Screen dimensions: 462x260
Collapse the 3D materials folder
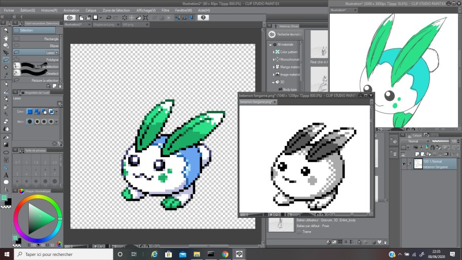point(274,82)
